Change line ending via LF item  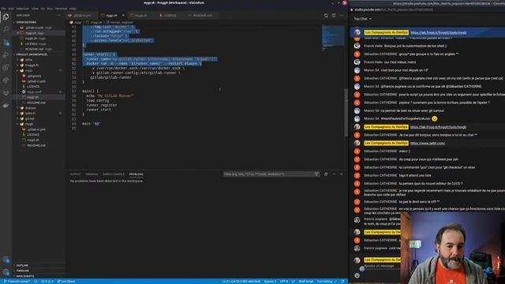294,282
